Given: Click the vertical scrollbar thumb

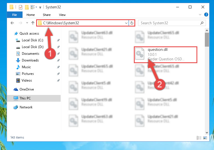Looking at the screenshot, I should (207, 40).
